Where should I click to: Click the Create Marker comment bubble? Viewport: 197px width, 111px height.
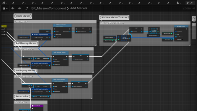click(x=23, y=16)
